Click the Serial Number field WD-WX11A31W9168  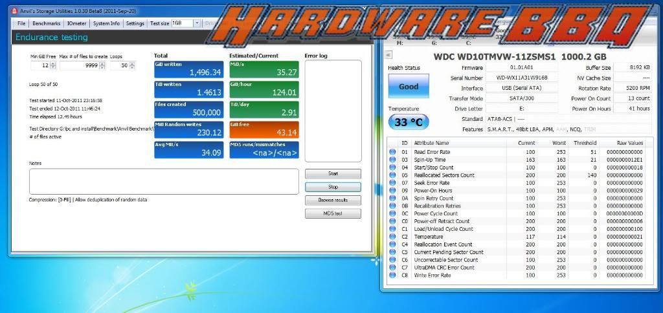coord(521,78)
